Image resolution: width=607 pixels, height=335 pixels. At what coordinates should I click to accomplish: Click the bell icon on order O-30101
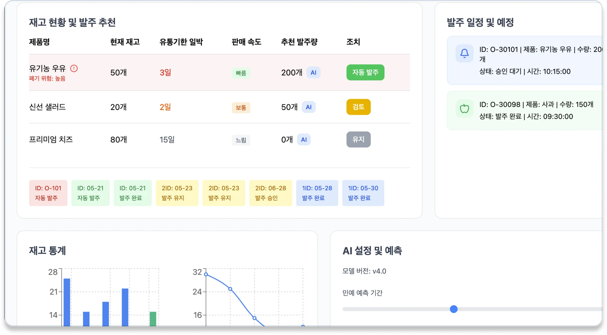point(464,53)
